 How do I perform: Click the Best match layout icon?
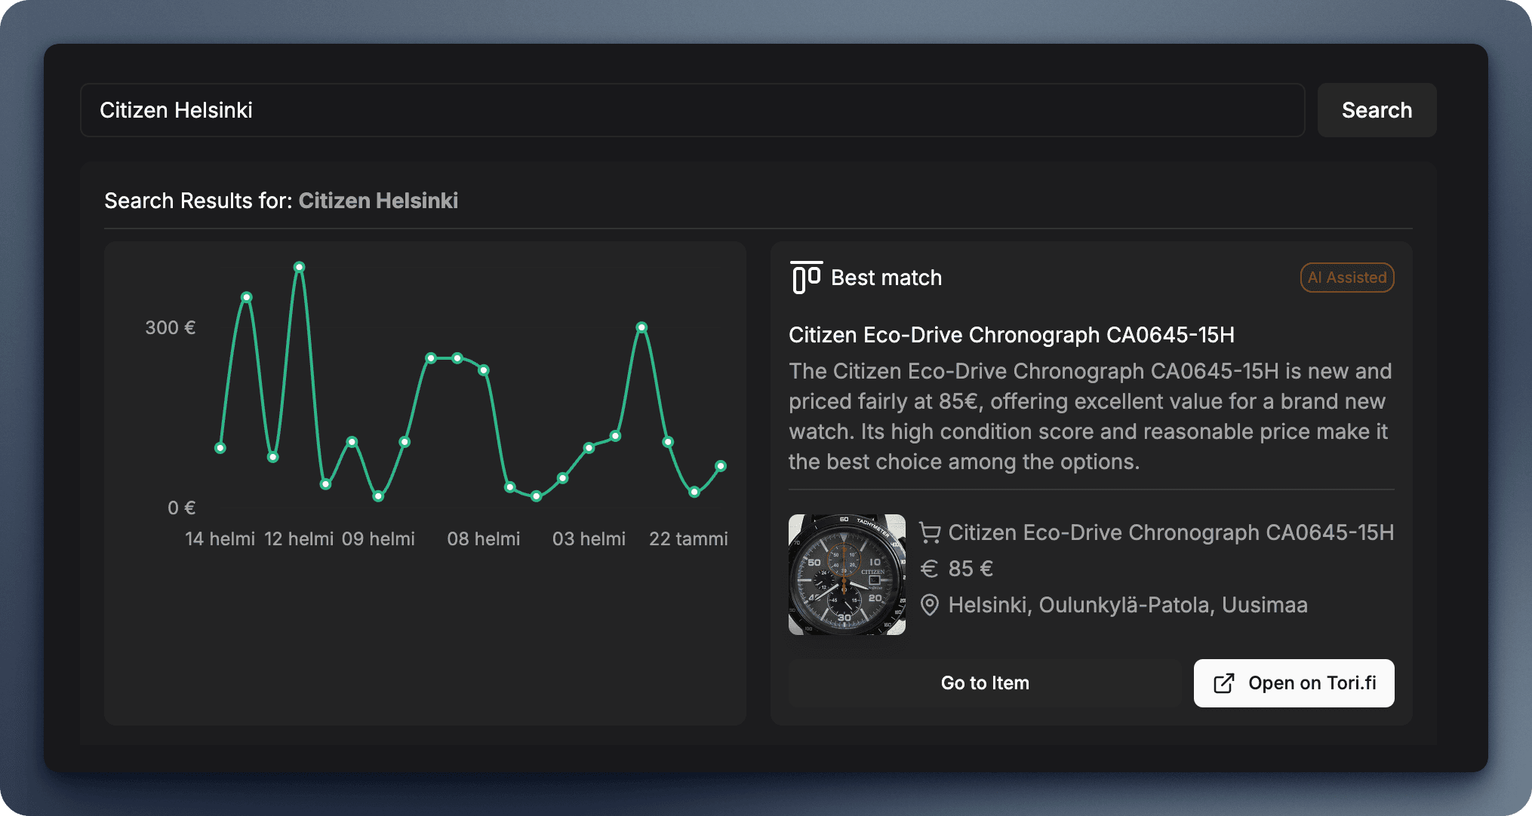click(806, 278)
